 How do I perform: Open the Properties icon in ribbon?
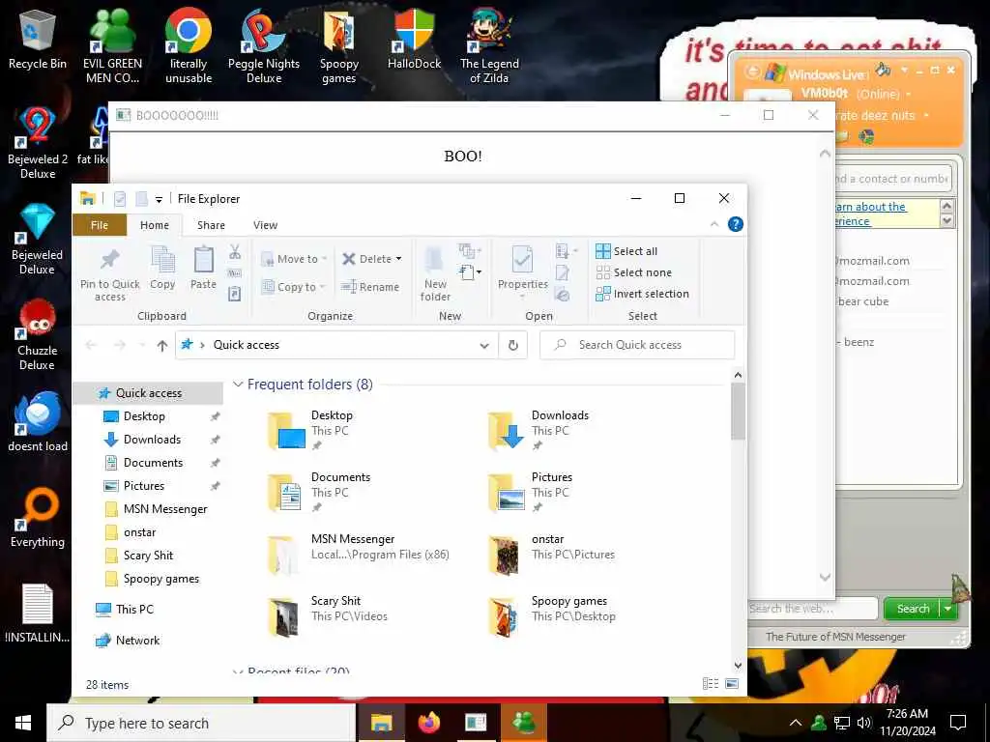tap(522, 259)
